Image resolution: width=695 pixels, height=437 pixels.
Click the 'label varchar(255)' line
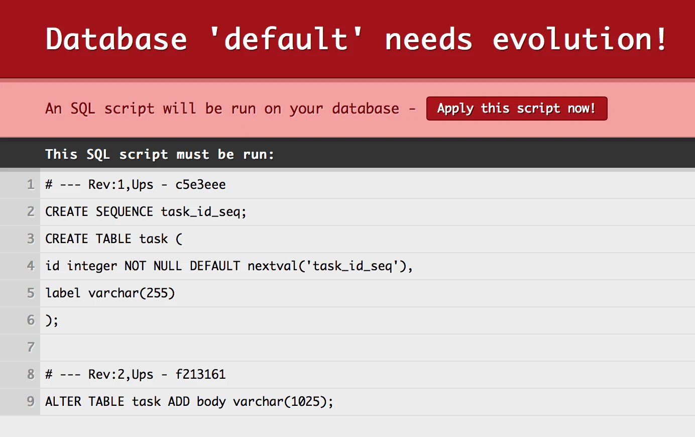point(110,293)
